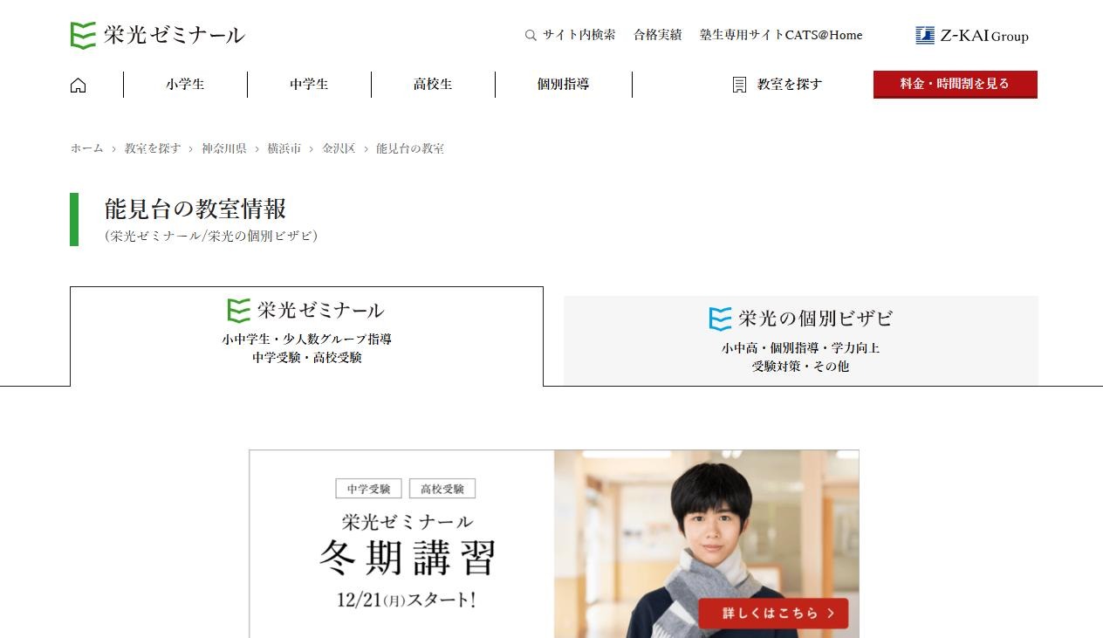
Task: Select the 中学生 menu item
Action: point(309,85)
